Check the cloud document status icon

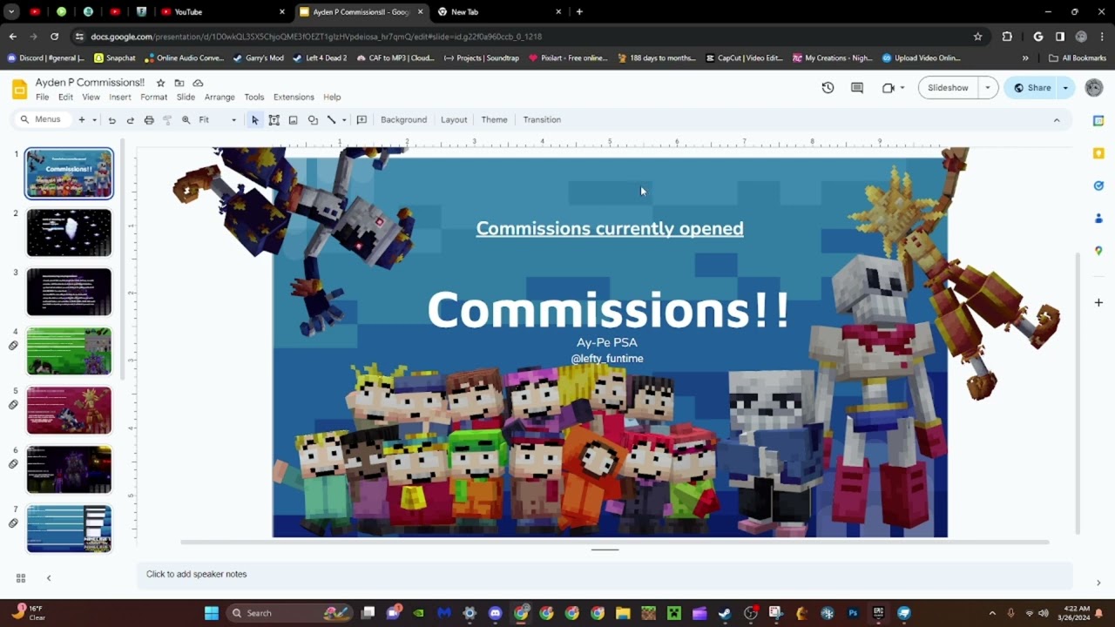pos(198,83)
